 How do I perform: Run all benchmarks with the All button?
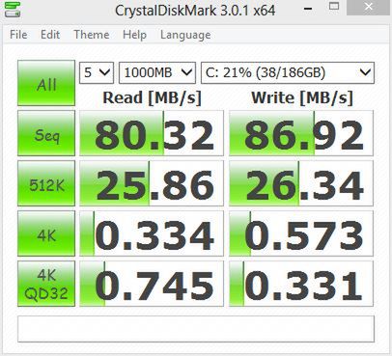[x=46, y=83]
